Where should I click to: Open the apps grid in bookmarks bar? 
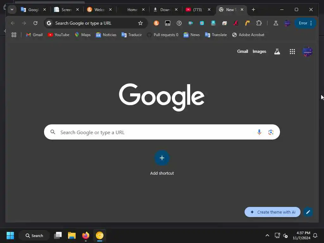14,35
